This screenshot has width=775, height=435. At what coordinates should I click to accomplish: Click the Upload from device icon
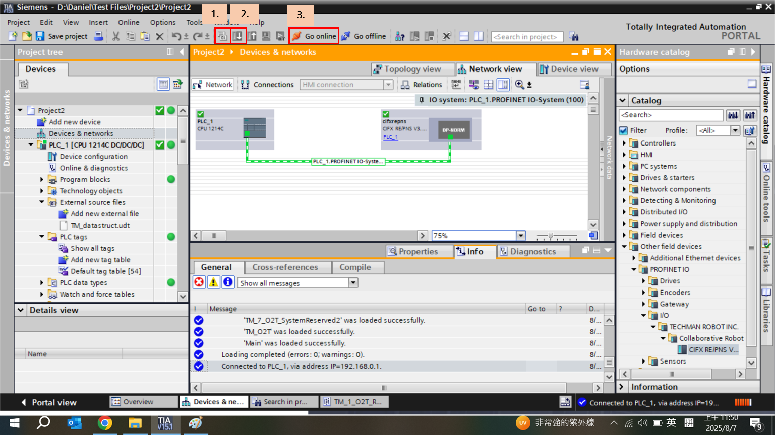pyautogui.click(x=252, y=36)
